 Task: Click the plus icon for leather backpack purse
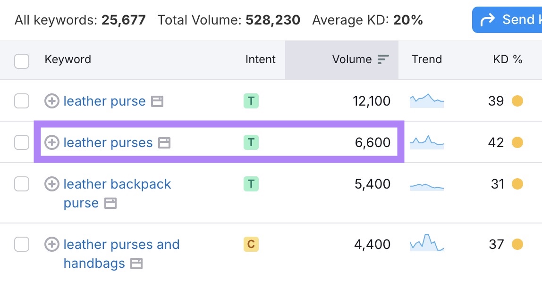pyautogui.click(x=52, y=184)
